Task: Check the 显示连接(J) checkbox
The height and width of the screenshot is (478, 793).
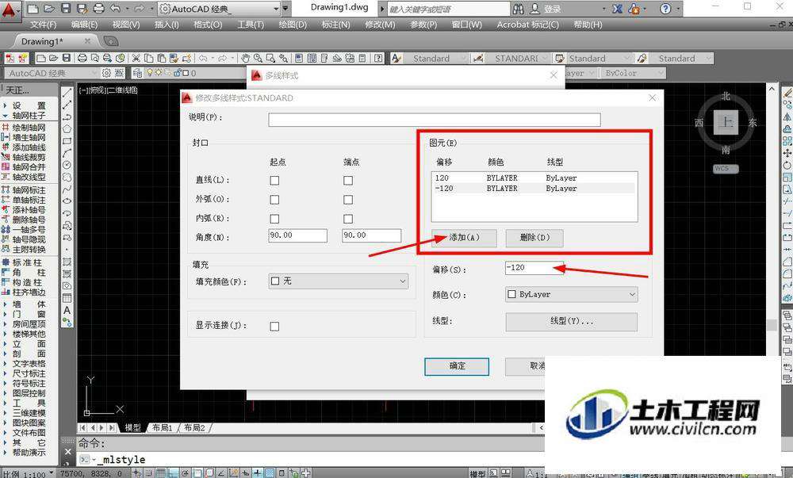Action: coord(274,327)
